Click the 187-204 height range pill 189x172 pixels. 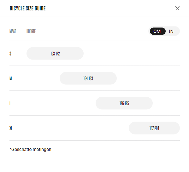(154, 128)
